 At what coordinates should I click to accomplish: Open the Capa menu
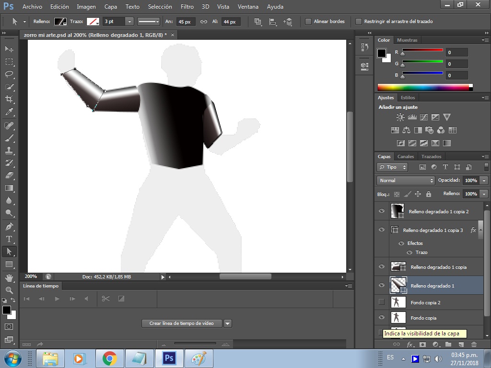coord(111,7)
